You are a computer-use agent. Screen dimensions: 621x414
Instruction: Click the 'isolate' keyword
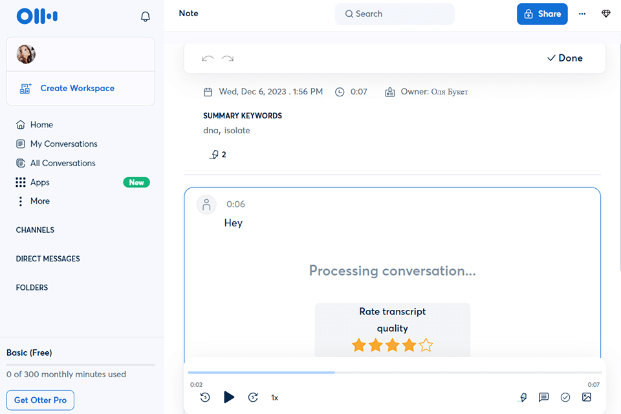(237, 130)
